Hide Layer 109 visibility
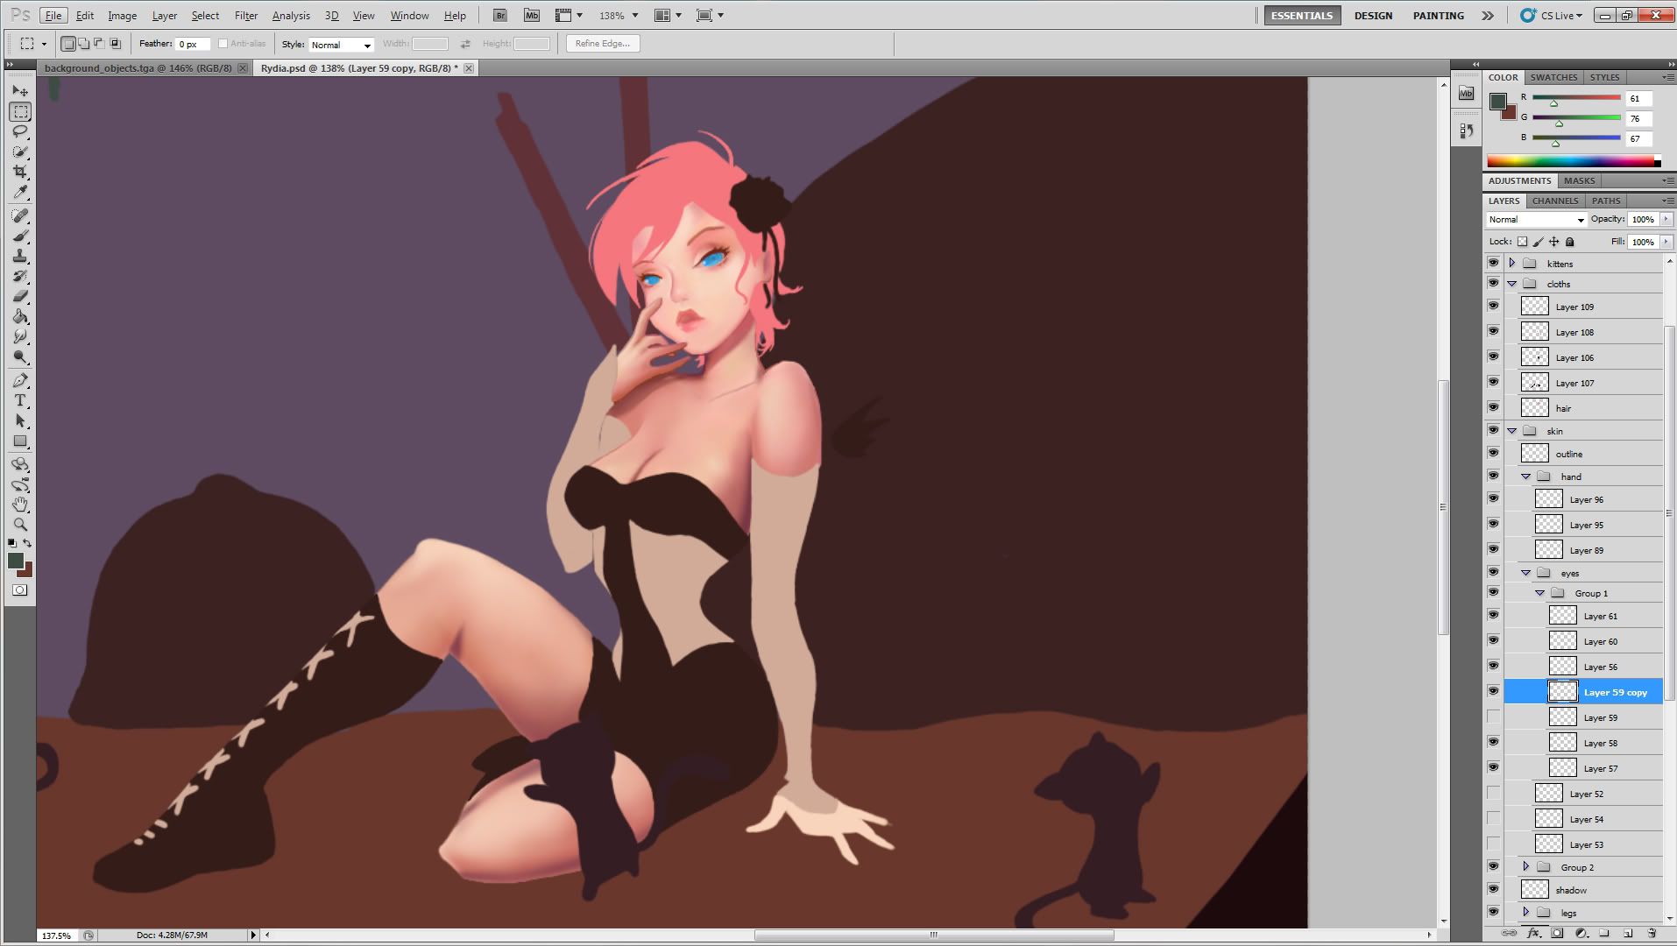Viewport: 1677px width, 946px height. click(x=1494, y=306)
